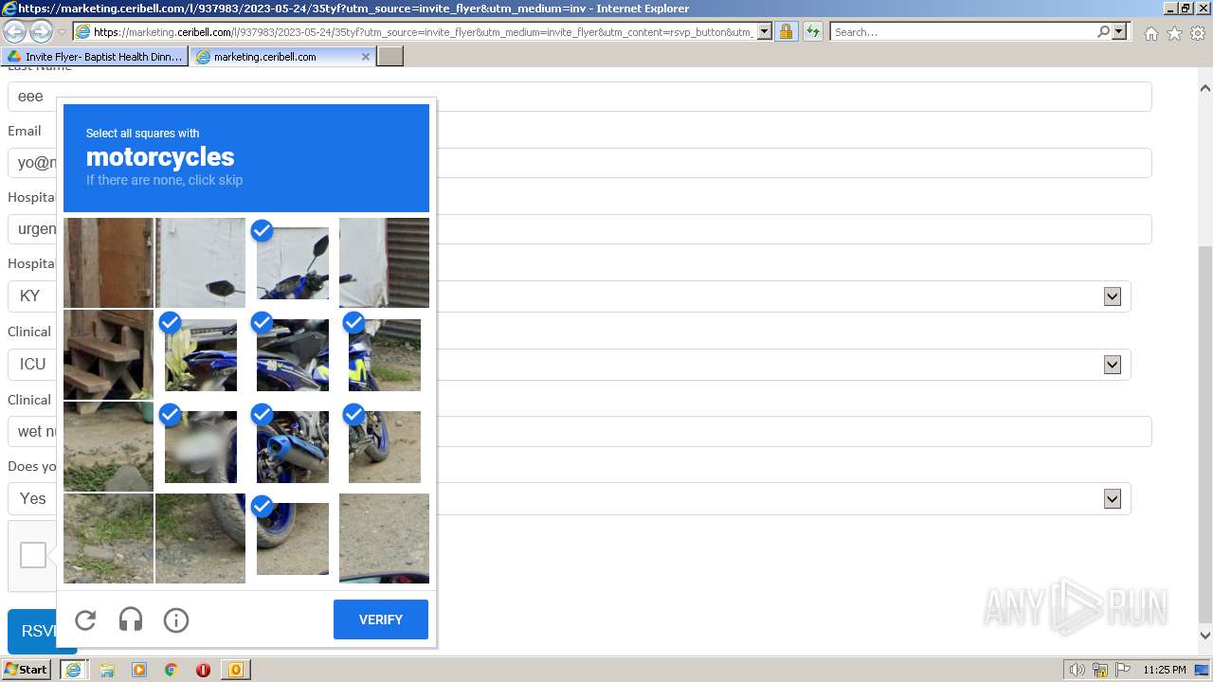1213x682 pixels.
Task: Open the Back/Forward recent pages dropdown arrow
Action: tap(62, 32)
